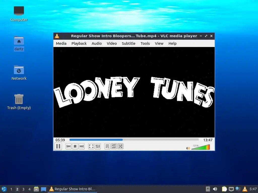Select the Computer desktop icon

point(19,14)
